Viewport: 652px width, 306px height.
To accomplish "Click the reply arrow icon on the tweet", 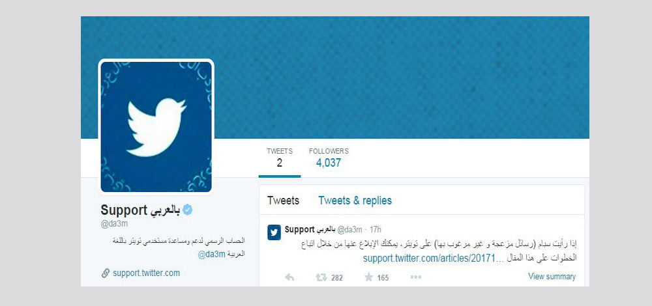I will pos(289,277).
